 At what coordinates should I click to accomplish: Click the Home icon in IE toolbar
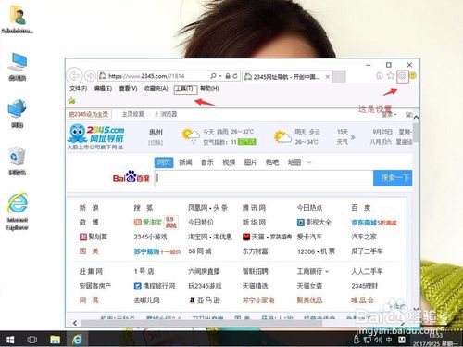(380, 76)
